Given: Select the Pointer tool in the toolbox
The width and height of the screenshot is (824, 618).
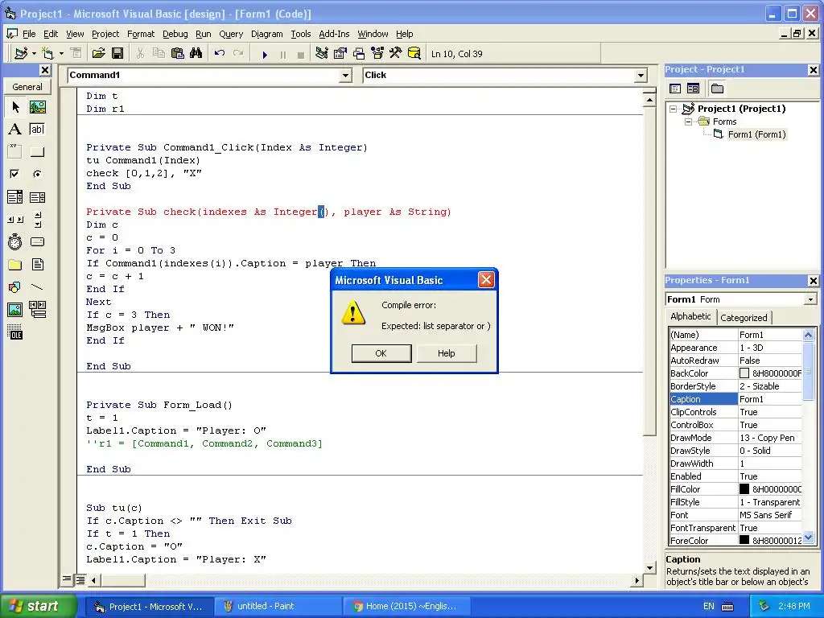Looking at the screenshot, I should (15, 107).
